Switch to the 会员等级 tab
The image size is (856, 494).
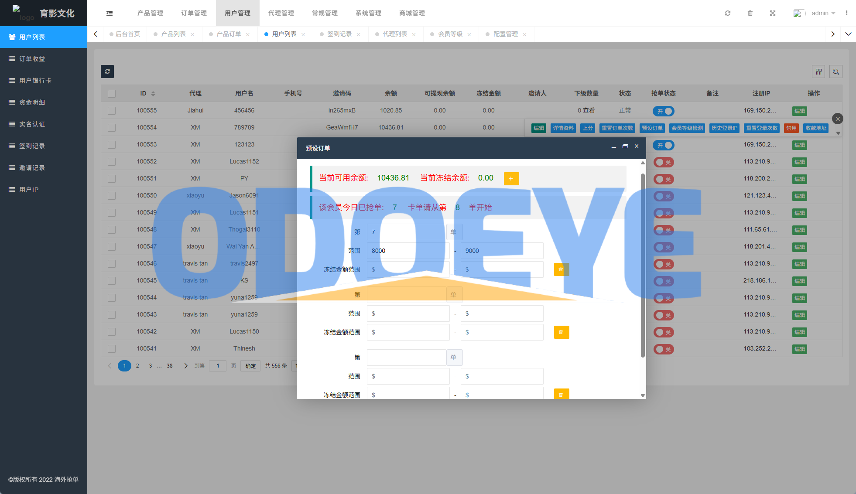point(450,34)
